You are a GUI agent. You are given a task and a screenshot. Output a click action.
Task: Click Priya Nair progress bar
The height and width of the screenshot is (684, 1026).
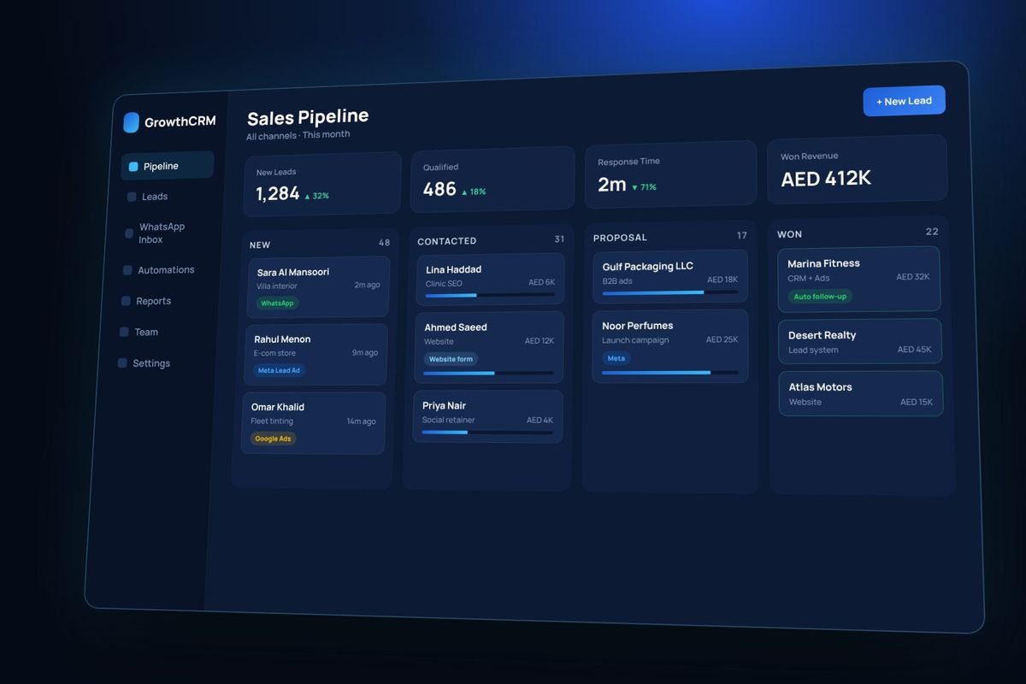(486, 433)
